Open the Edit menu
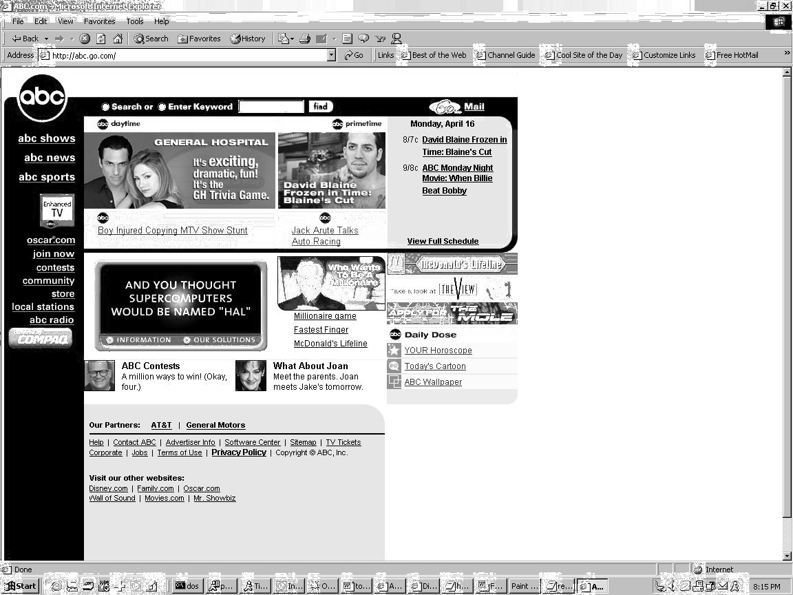Viewport: 793px width, 595px height. [x=41, y=21]
